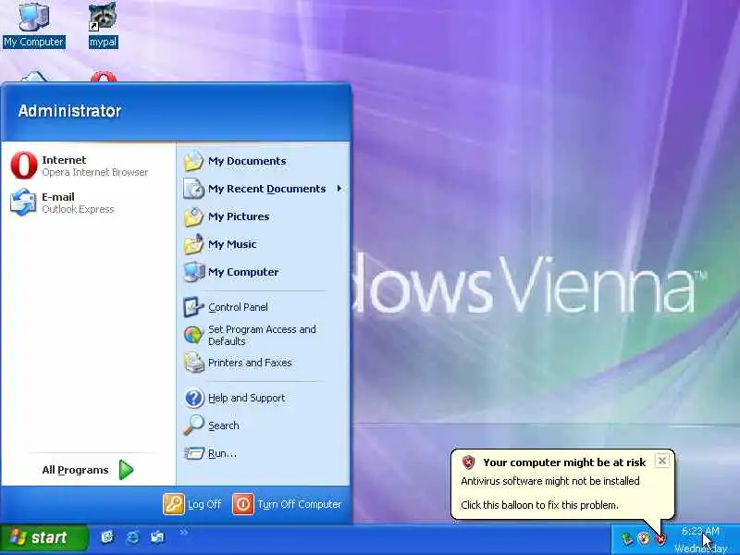Click the taskbar clock
740x555 pixels.
click(700, 540)
